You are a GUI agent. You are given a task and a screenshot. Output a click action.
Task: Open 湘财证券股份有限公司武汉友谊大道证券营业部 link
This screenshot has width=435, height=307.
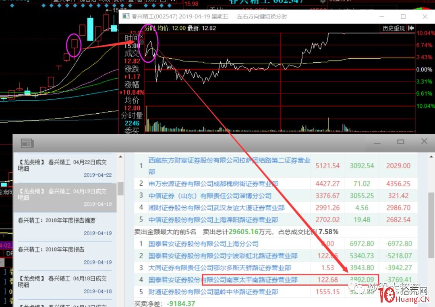[216, 208]
